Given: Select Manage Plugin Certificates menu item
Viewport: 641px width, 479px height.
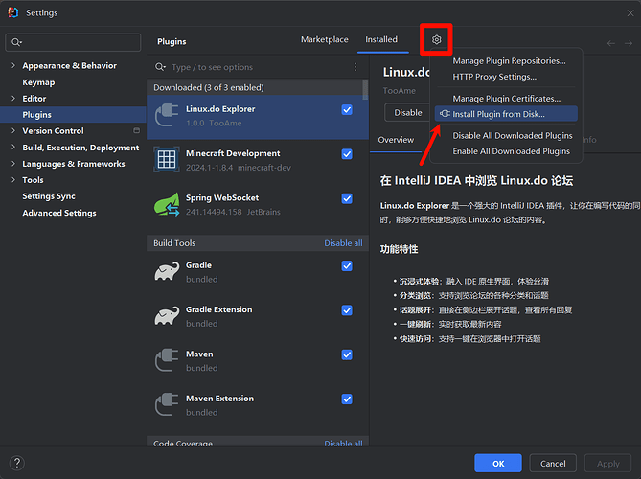Looking at the screenshot, I should click(x=506, y=99).
